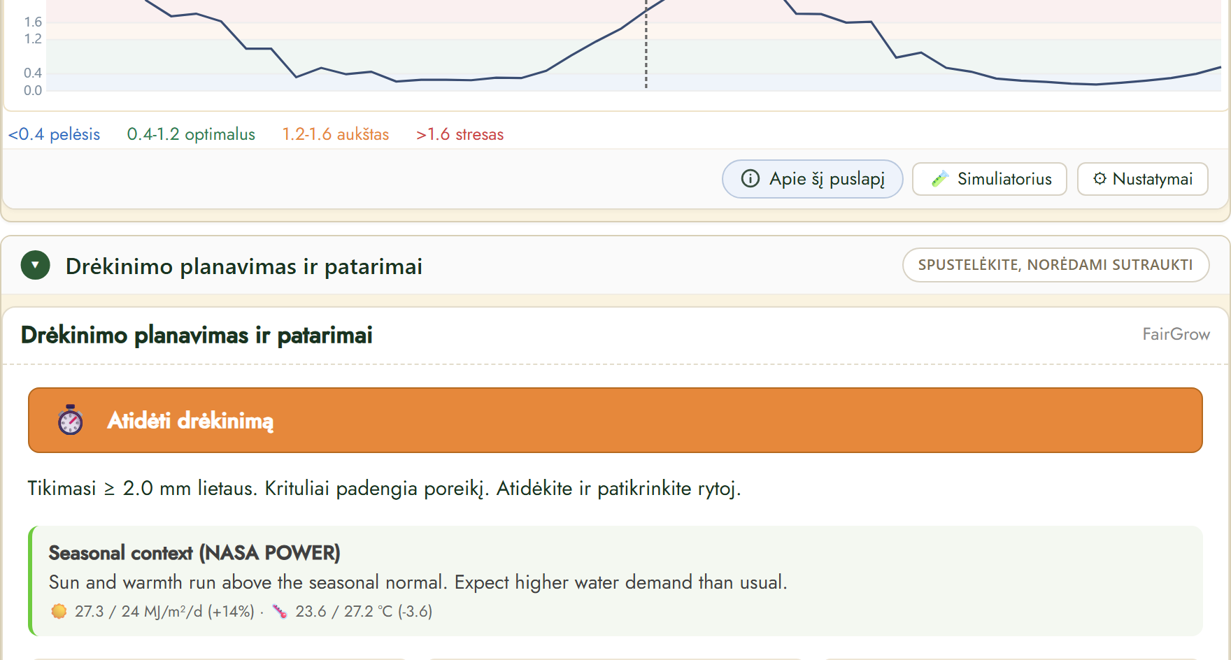Click the Atidėti drėkinimą orange banner
The image size is (1231, 660).
pos(615,420)
